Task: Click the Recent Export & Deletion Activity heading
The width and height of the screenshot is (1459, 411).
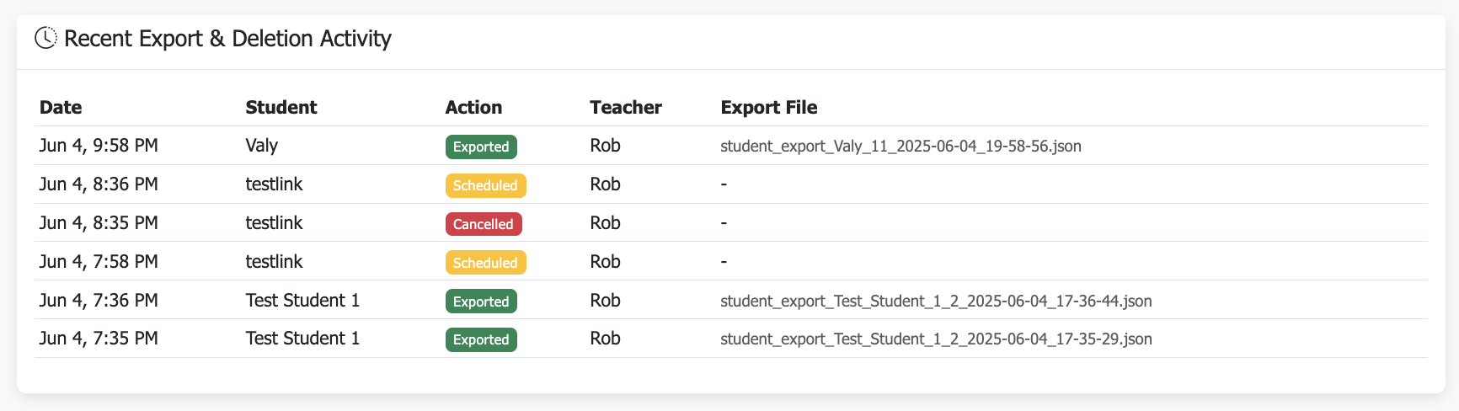Action: click(227, 39)
